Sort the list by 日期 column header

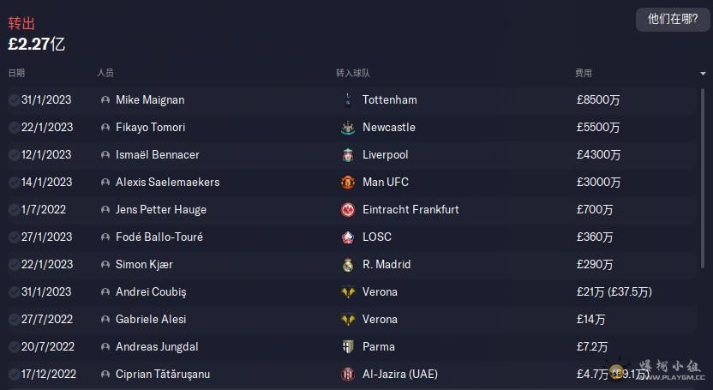point(16,73)
